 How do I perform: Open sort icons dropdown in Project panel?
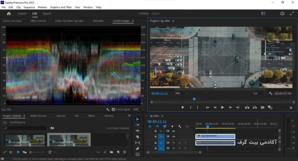pyautogui.click(x=52, y=152)
